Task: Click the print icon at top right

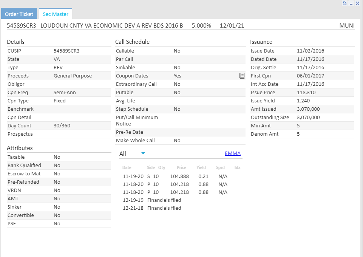Action: pyautogui.click(x=345, y=3)
